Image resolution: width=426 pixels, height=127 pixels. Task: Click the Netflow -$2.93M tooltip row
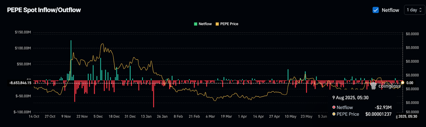point(362,107)
